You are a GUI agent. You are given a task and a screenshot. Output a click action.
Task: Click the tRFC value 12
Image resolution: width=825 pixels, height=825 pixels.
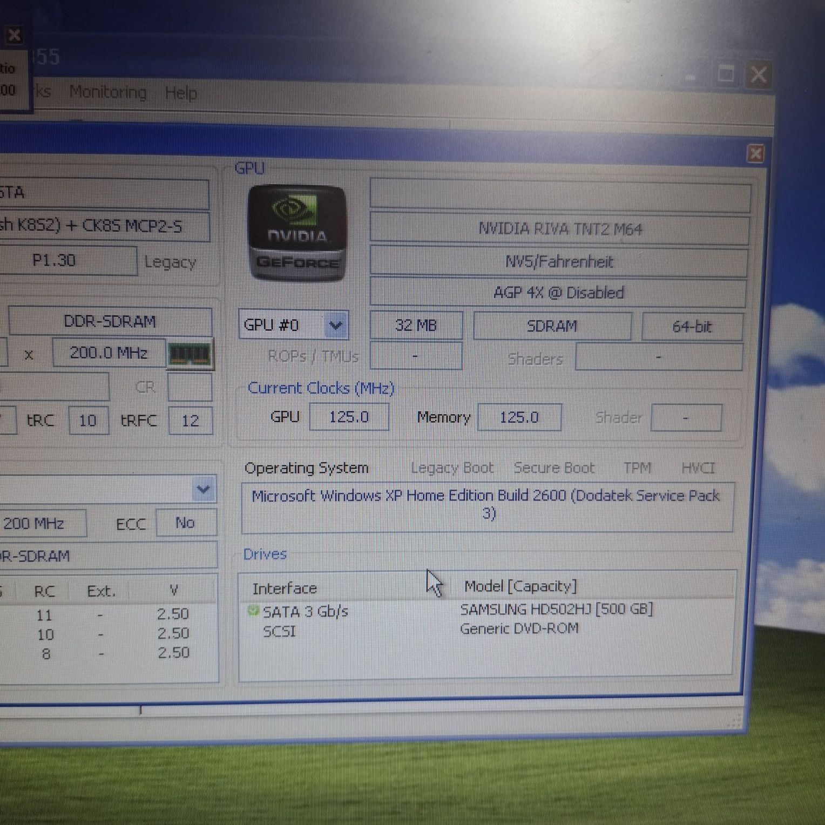point(190,421)
